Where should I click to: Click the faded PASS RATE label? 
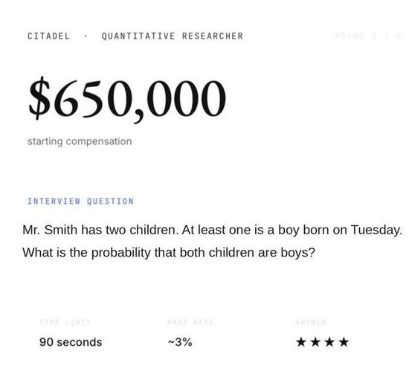pyautogui.click(x=190, y=322)
